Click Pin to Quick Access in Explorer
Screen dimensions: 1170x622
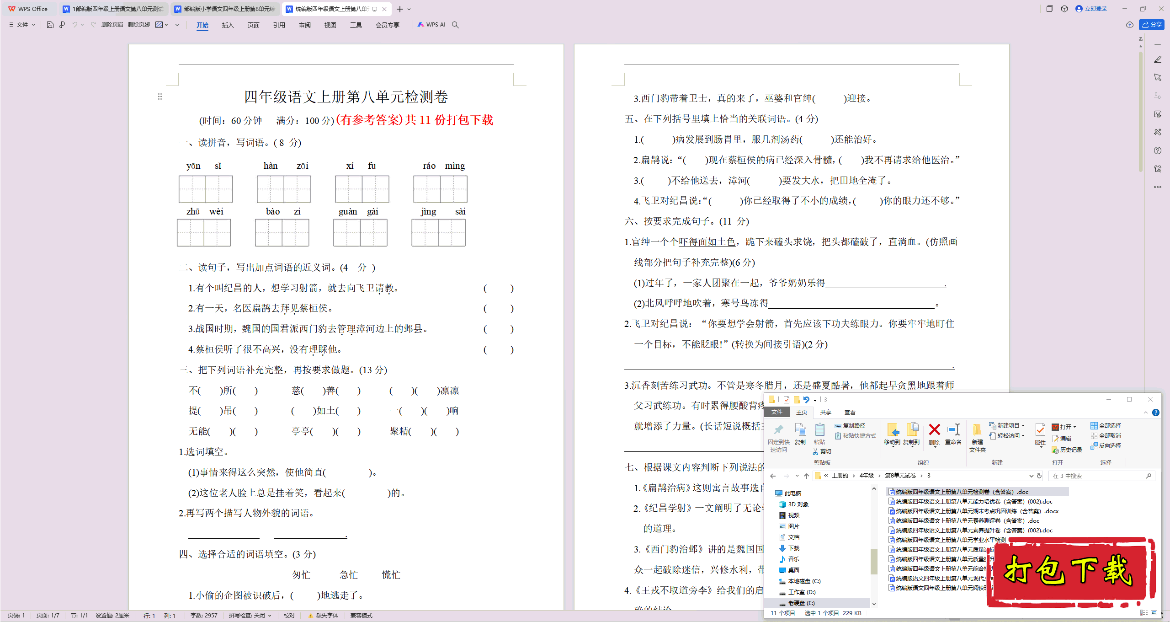778,437
